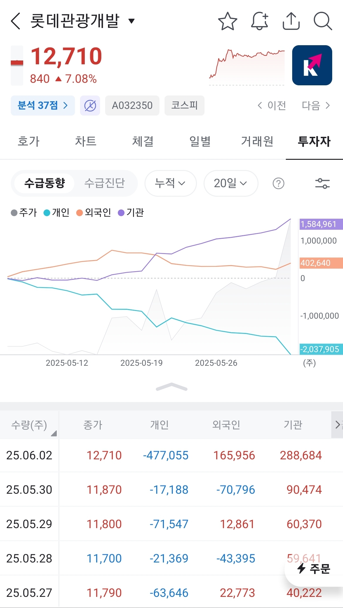Tap the back arrow icon
343x608 pixels.
(15, 21)
